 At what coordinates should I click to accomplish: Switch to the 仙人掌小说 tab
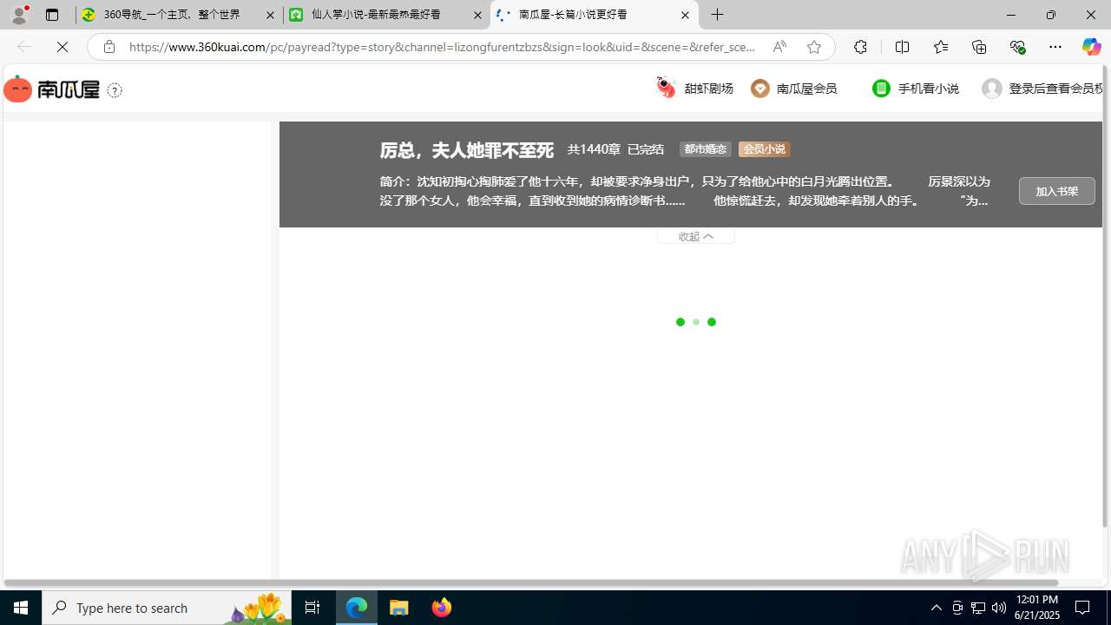pyautogui.click(x=386, y=15)
